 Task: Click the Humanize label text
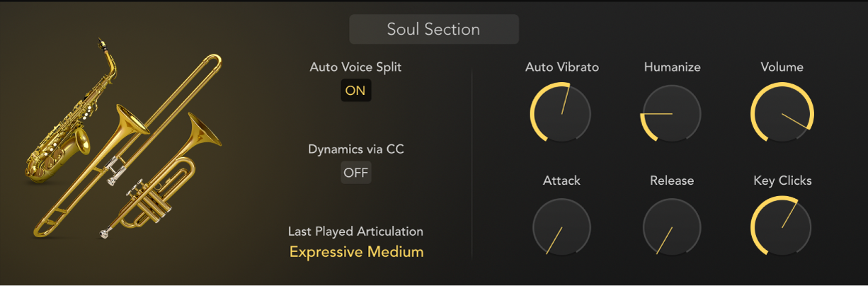tap(672, 67)
